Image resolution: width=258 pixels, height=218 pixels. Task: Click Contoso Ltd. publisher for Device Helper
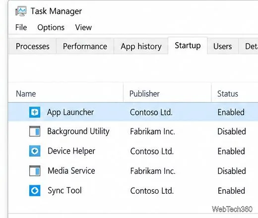152,151
